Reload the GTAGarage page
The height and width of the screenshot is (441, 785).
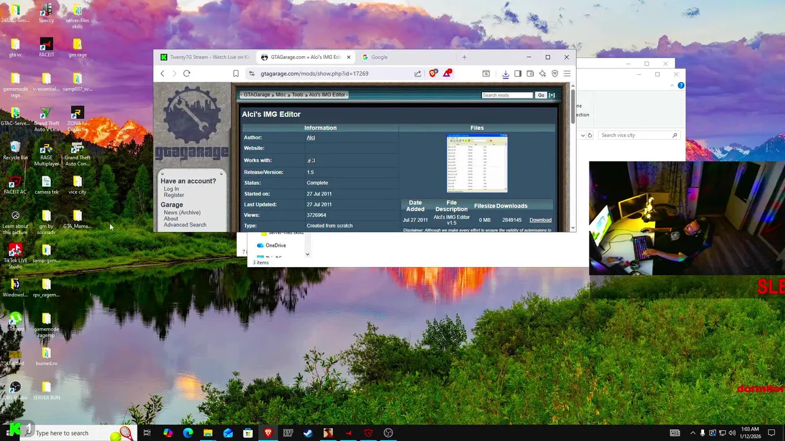coord(186,73)
